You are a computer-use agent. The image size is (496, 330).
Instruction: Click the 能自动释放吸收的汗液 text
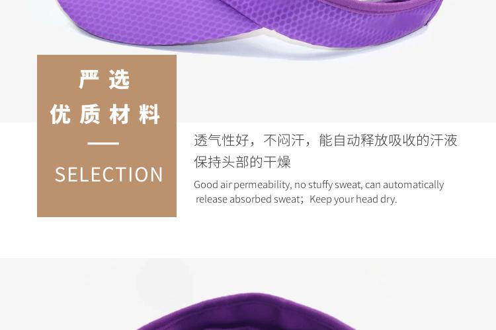[388, 140]
